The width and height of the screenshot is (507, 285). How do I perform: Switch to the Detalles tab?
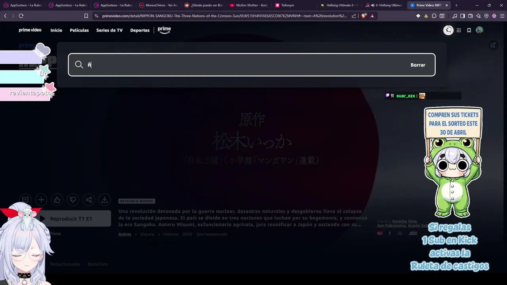(x=97, y=264)
